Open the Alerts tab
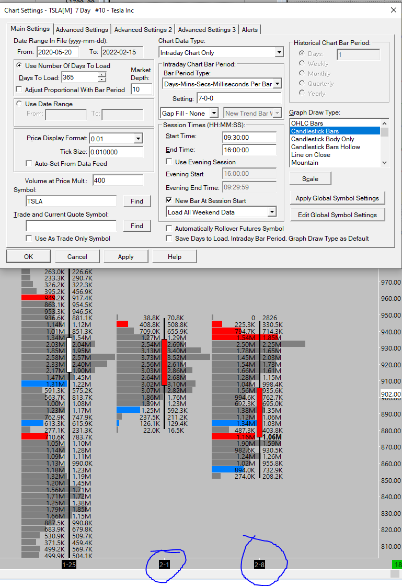The image size is (402, 586). click(x=250, y=29)
